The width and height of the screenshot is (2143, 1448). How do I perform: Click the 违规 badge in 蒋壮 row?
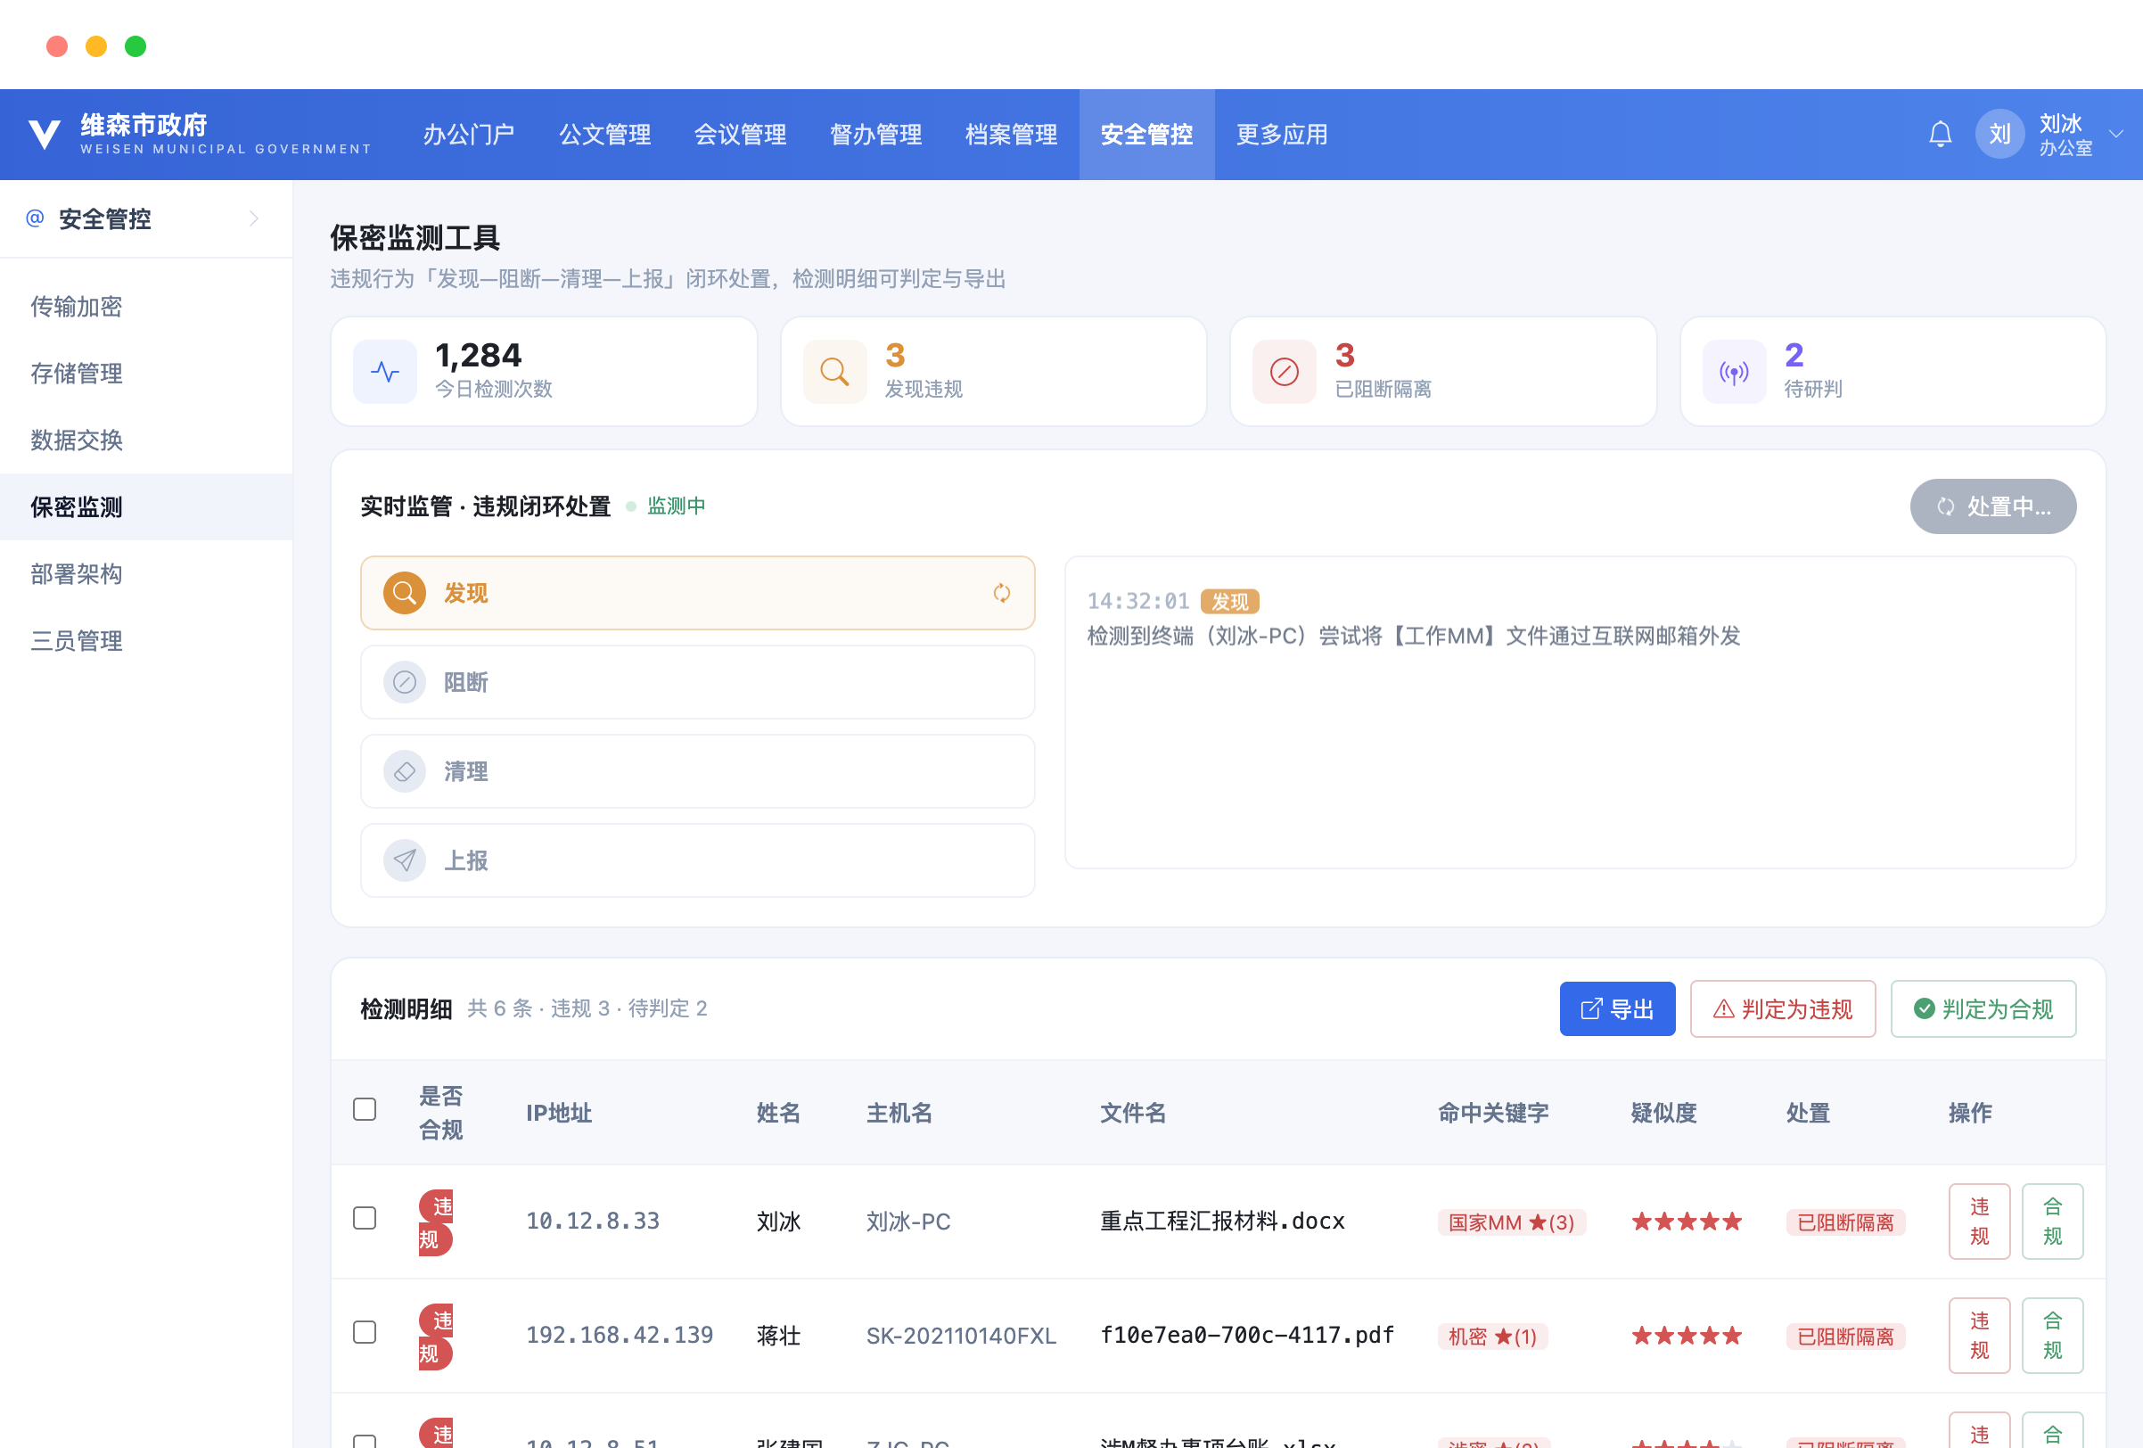coord(436,1336)
